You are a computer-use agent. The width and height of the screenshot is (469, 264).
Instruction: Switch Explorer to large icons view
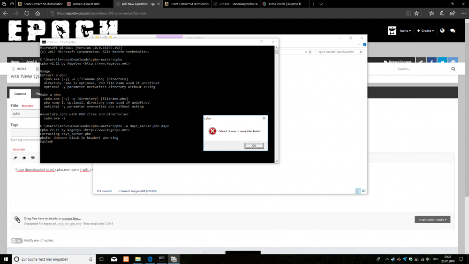coord(364,191)
